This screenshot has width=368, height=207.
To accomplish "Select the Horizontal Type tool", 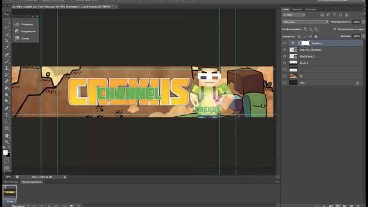I will [7, 115].
